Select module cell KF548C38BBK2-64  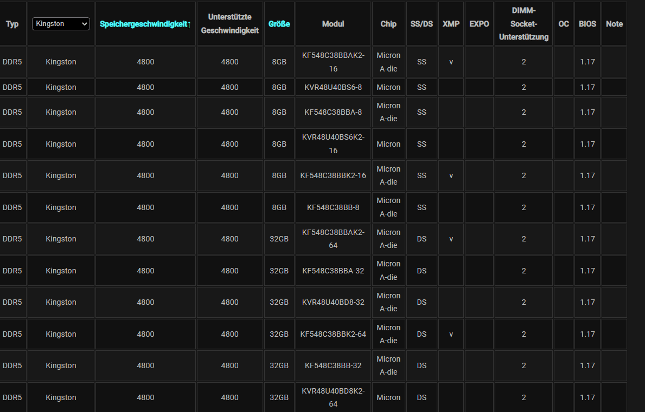point(333,335)
